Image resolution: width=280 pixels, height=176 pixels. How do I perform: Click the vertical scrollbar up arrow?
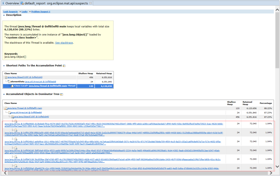click(x=277, y=10)
